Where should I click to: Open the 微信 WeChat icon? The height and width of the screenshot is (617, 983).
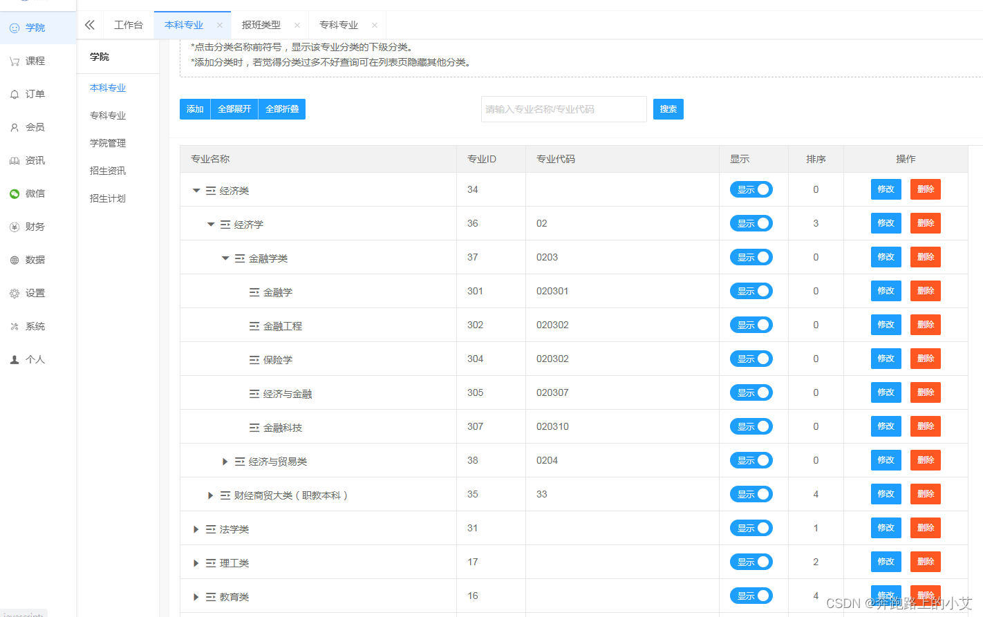15,194
